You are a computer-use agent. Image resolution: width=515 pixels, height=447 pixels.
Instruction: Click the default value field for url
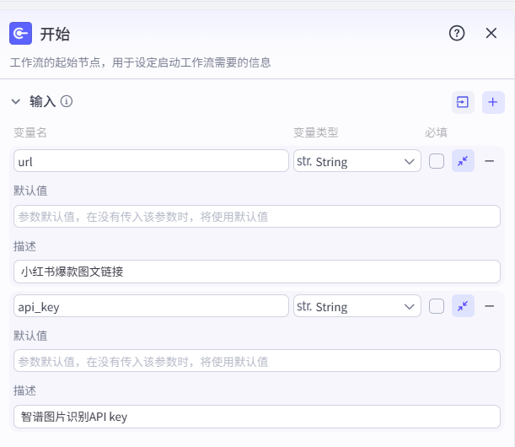point(257,217)
